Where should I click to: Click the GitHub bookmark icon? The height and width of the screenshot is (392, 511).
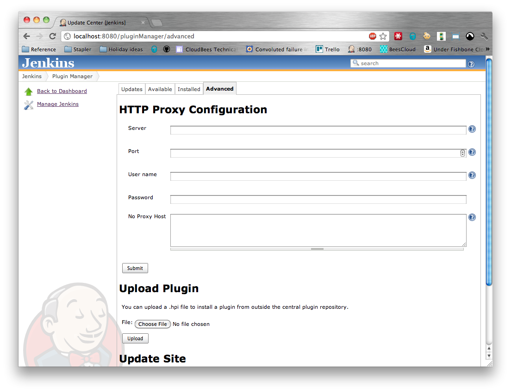pos(167,49)
